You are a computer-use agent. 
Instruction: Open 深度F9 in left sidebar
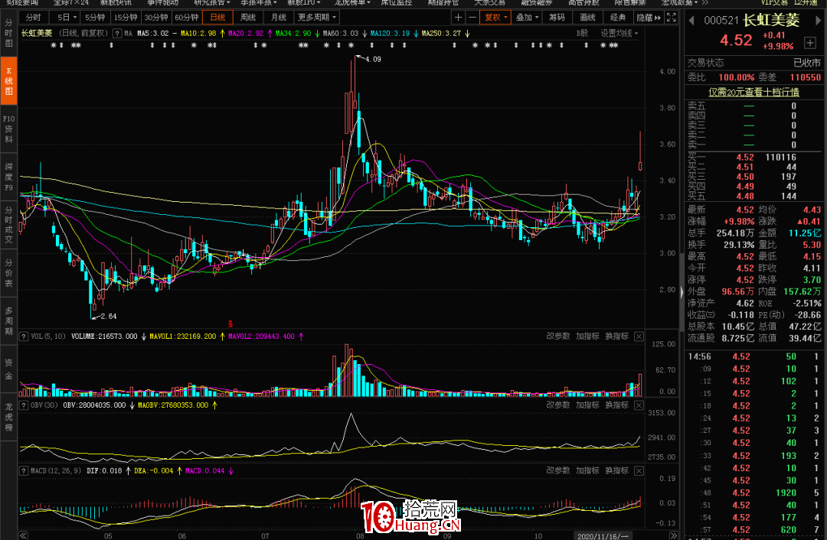[x=8, y=177]
